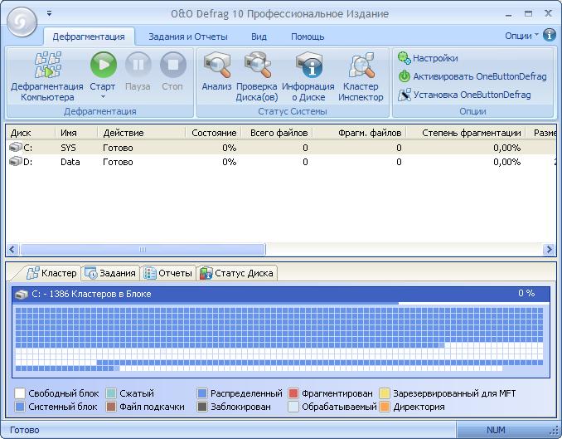Image resolution: width=562 pixels, height=439 pixels.
Task: Click the 0 % cluster progress value
Action: pyautogui.click(x=526, y=293)
